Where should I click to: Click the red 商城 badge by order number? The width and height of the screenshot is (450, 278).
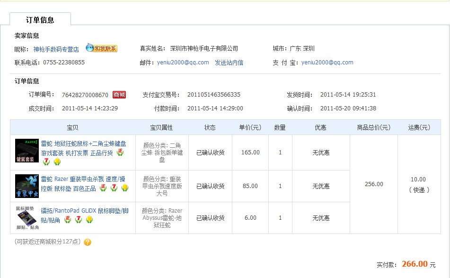tap(119, 95)
